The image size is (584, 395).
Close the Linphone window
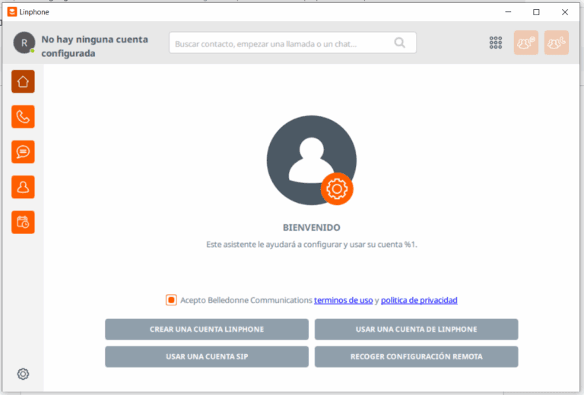point(565,12)
